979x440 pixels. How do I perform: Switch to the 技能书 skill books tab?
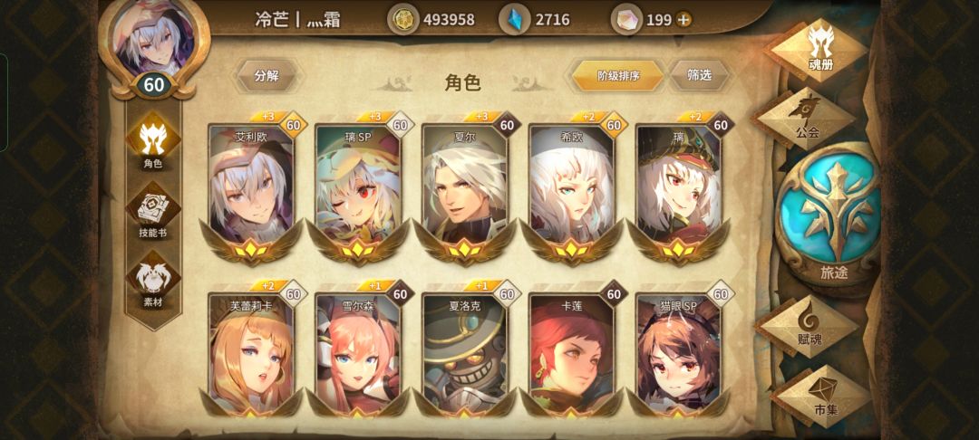(x=153, y=212)
